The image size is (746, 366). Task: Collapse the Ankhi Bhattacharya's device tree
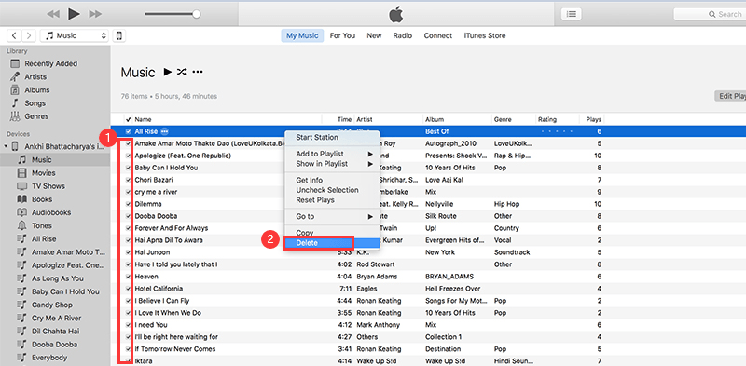6,146
